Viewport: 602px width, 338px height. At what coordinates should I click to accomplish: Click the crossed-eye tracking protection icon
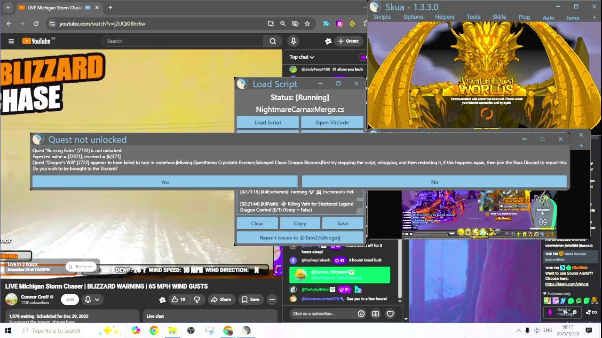[295, 23]
